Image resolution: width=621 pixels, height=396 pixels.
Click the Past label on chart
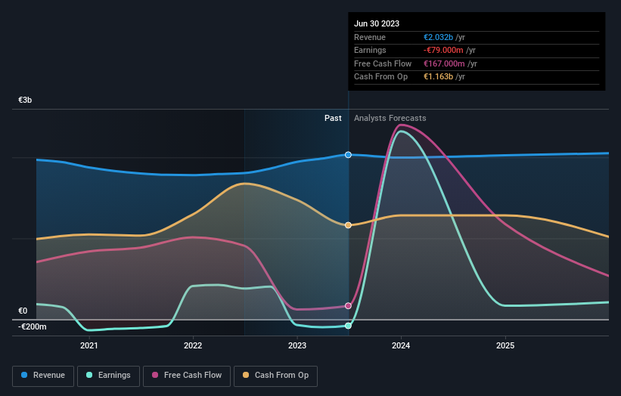click(333, 119)
